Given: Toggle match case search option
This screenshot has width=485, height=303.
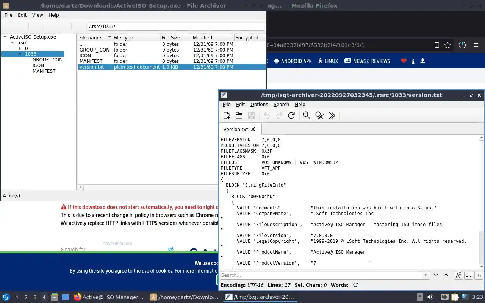Looking at the screenshot, I should click(458, 275).
